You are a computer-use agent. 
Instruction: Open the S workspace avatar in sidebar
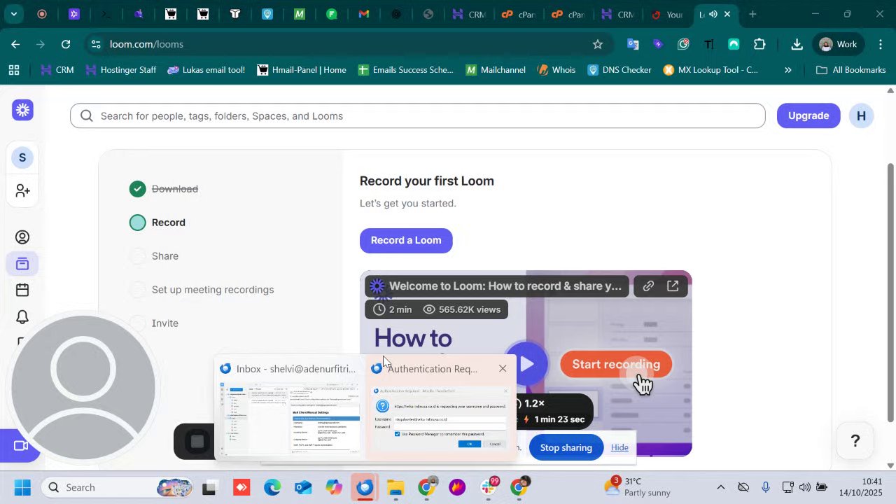click(x=22, y=157)
